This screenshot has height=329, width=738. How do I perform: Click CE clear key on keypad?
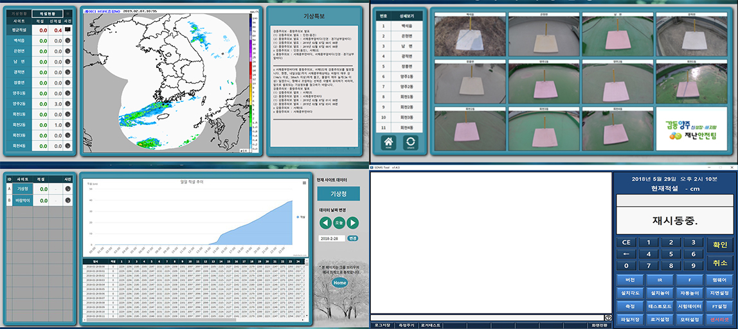626,242
